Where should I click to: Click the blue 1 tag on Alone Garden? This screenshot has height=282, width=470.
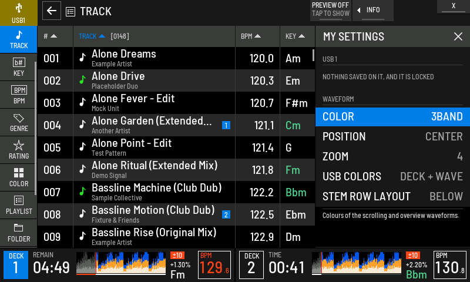pyautogui.click(x=226, y=125)
